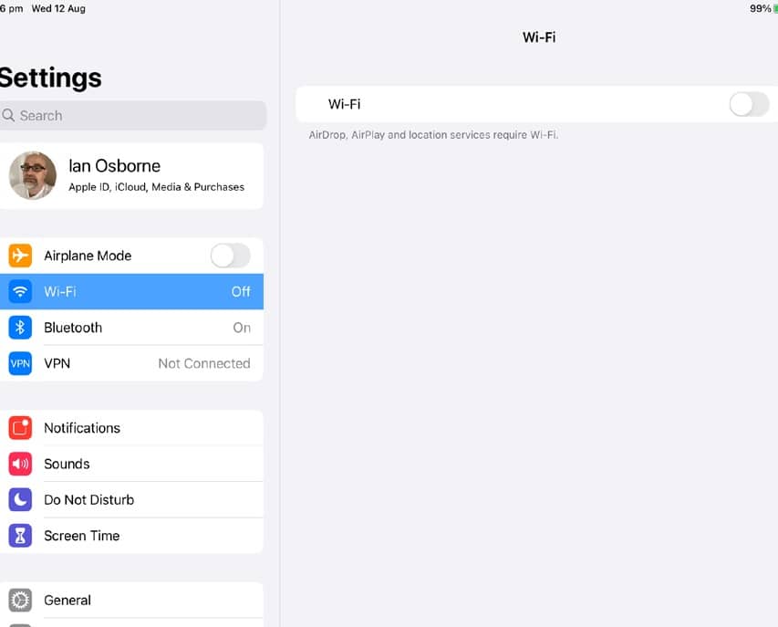Screen dimensions: 778x627
Task: Open VPN Not Connected setting
Action: [131, 363]
